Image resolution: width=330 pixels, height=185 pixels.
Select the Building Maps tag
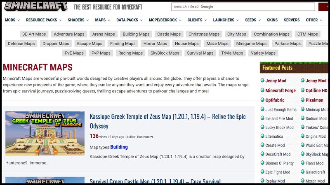pyautogui.click(x=136, y=34)
